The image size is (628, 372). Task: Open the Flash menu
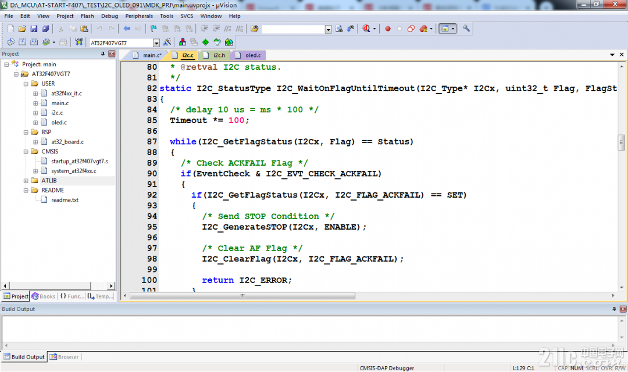coord(87,16)
